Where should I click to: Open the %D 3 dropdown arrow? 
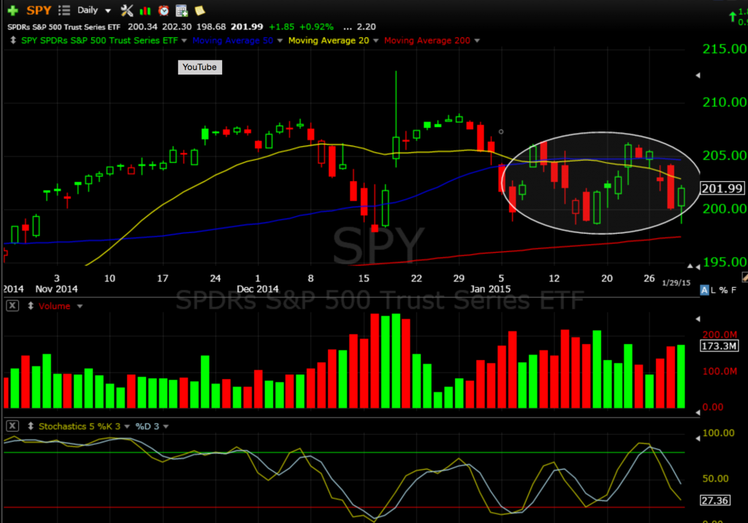click(166, 427)
